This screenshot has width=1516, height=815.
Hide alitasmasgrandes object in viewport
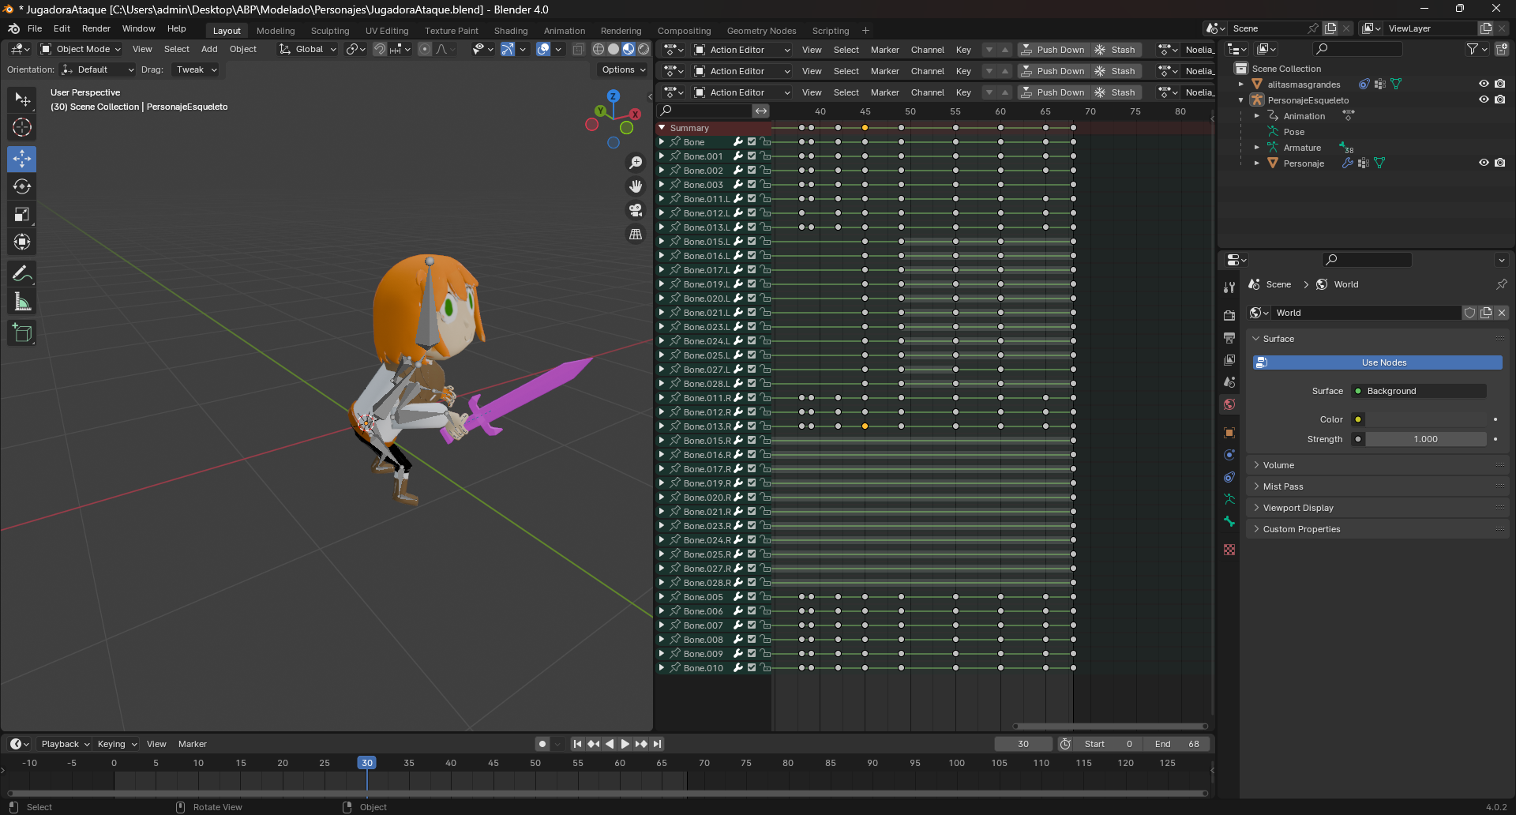click(1484, 84)
